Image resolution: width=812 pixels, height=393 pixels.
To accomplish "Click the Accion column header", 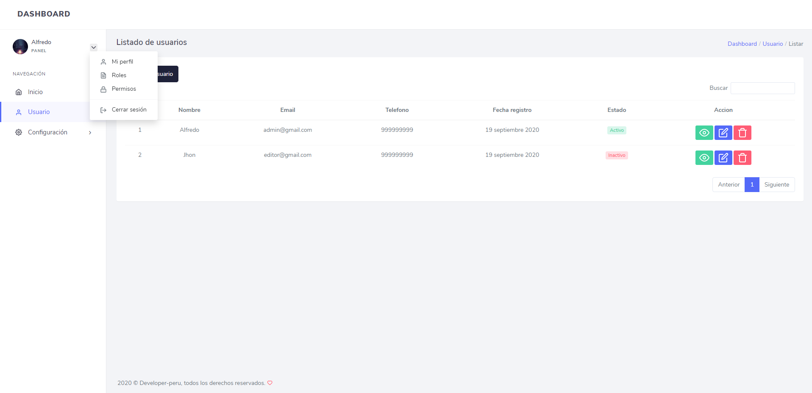I will [x=723, y=110].
